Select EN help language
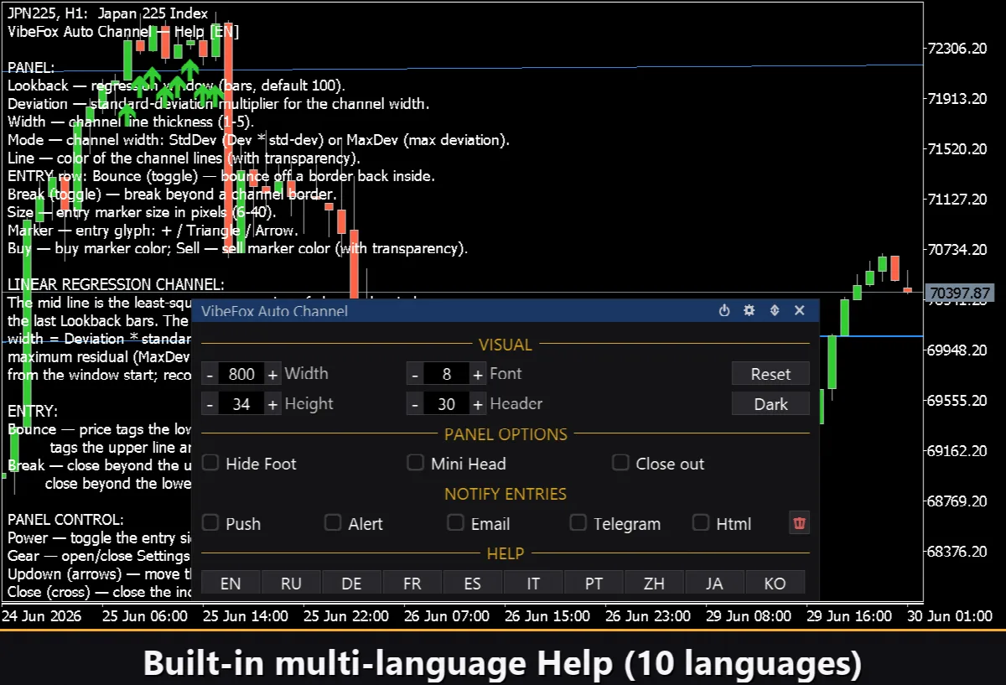This screenshot has height=685, width=1006. tap(231, 583)
